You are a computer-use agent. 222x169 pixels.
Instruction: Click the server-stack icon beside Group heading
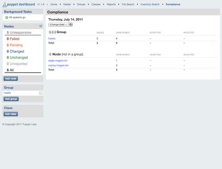[52, 32]
